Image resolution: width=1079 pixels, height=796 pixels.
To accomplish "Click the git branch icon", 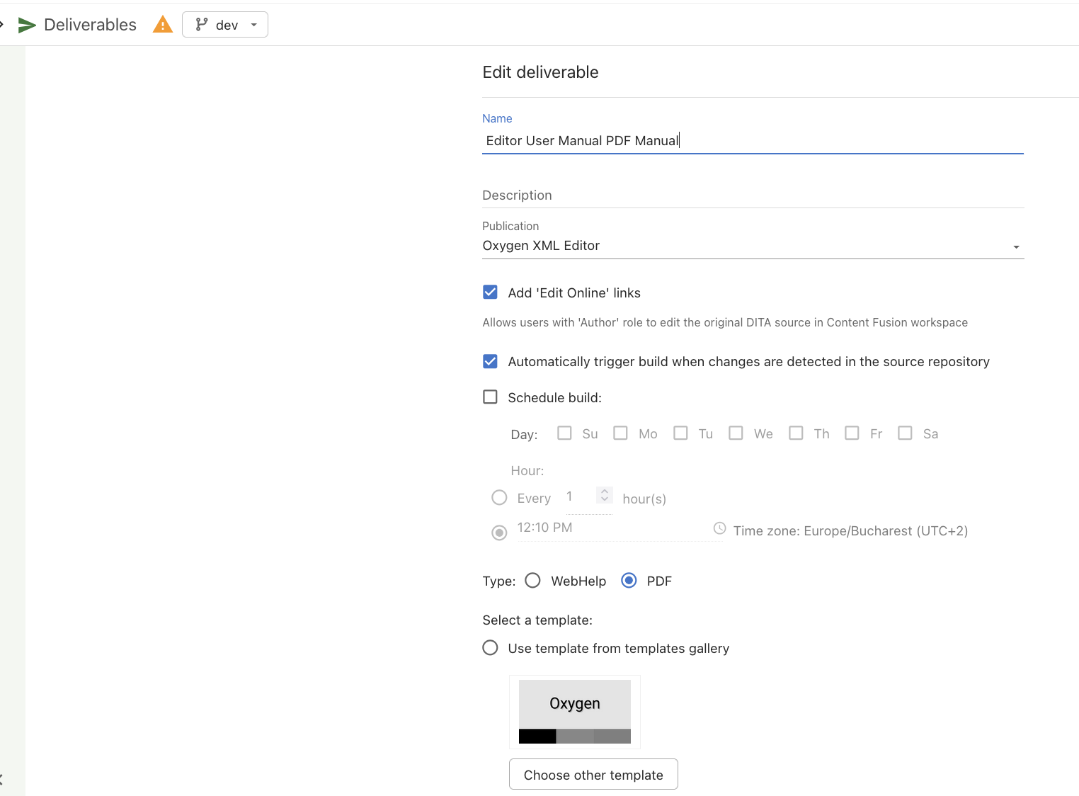I will (x=202, y=25).
